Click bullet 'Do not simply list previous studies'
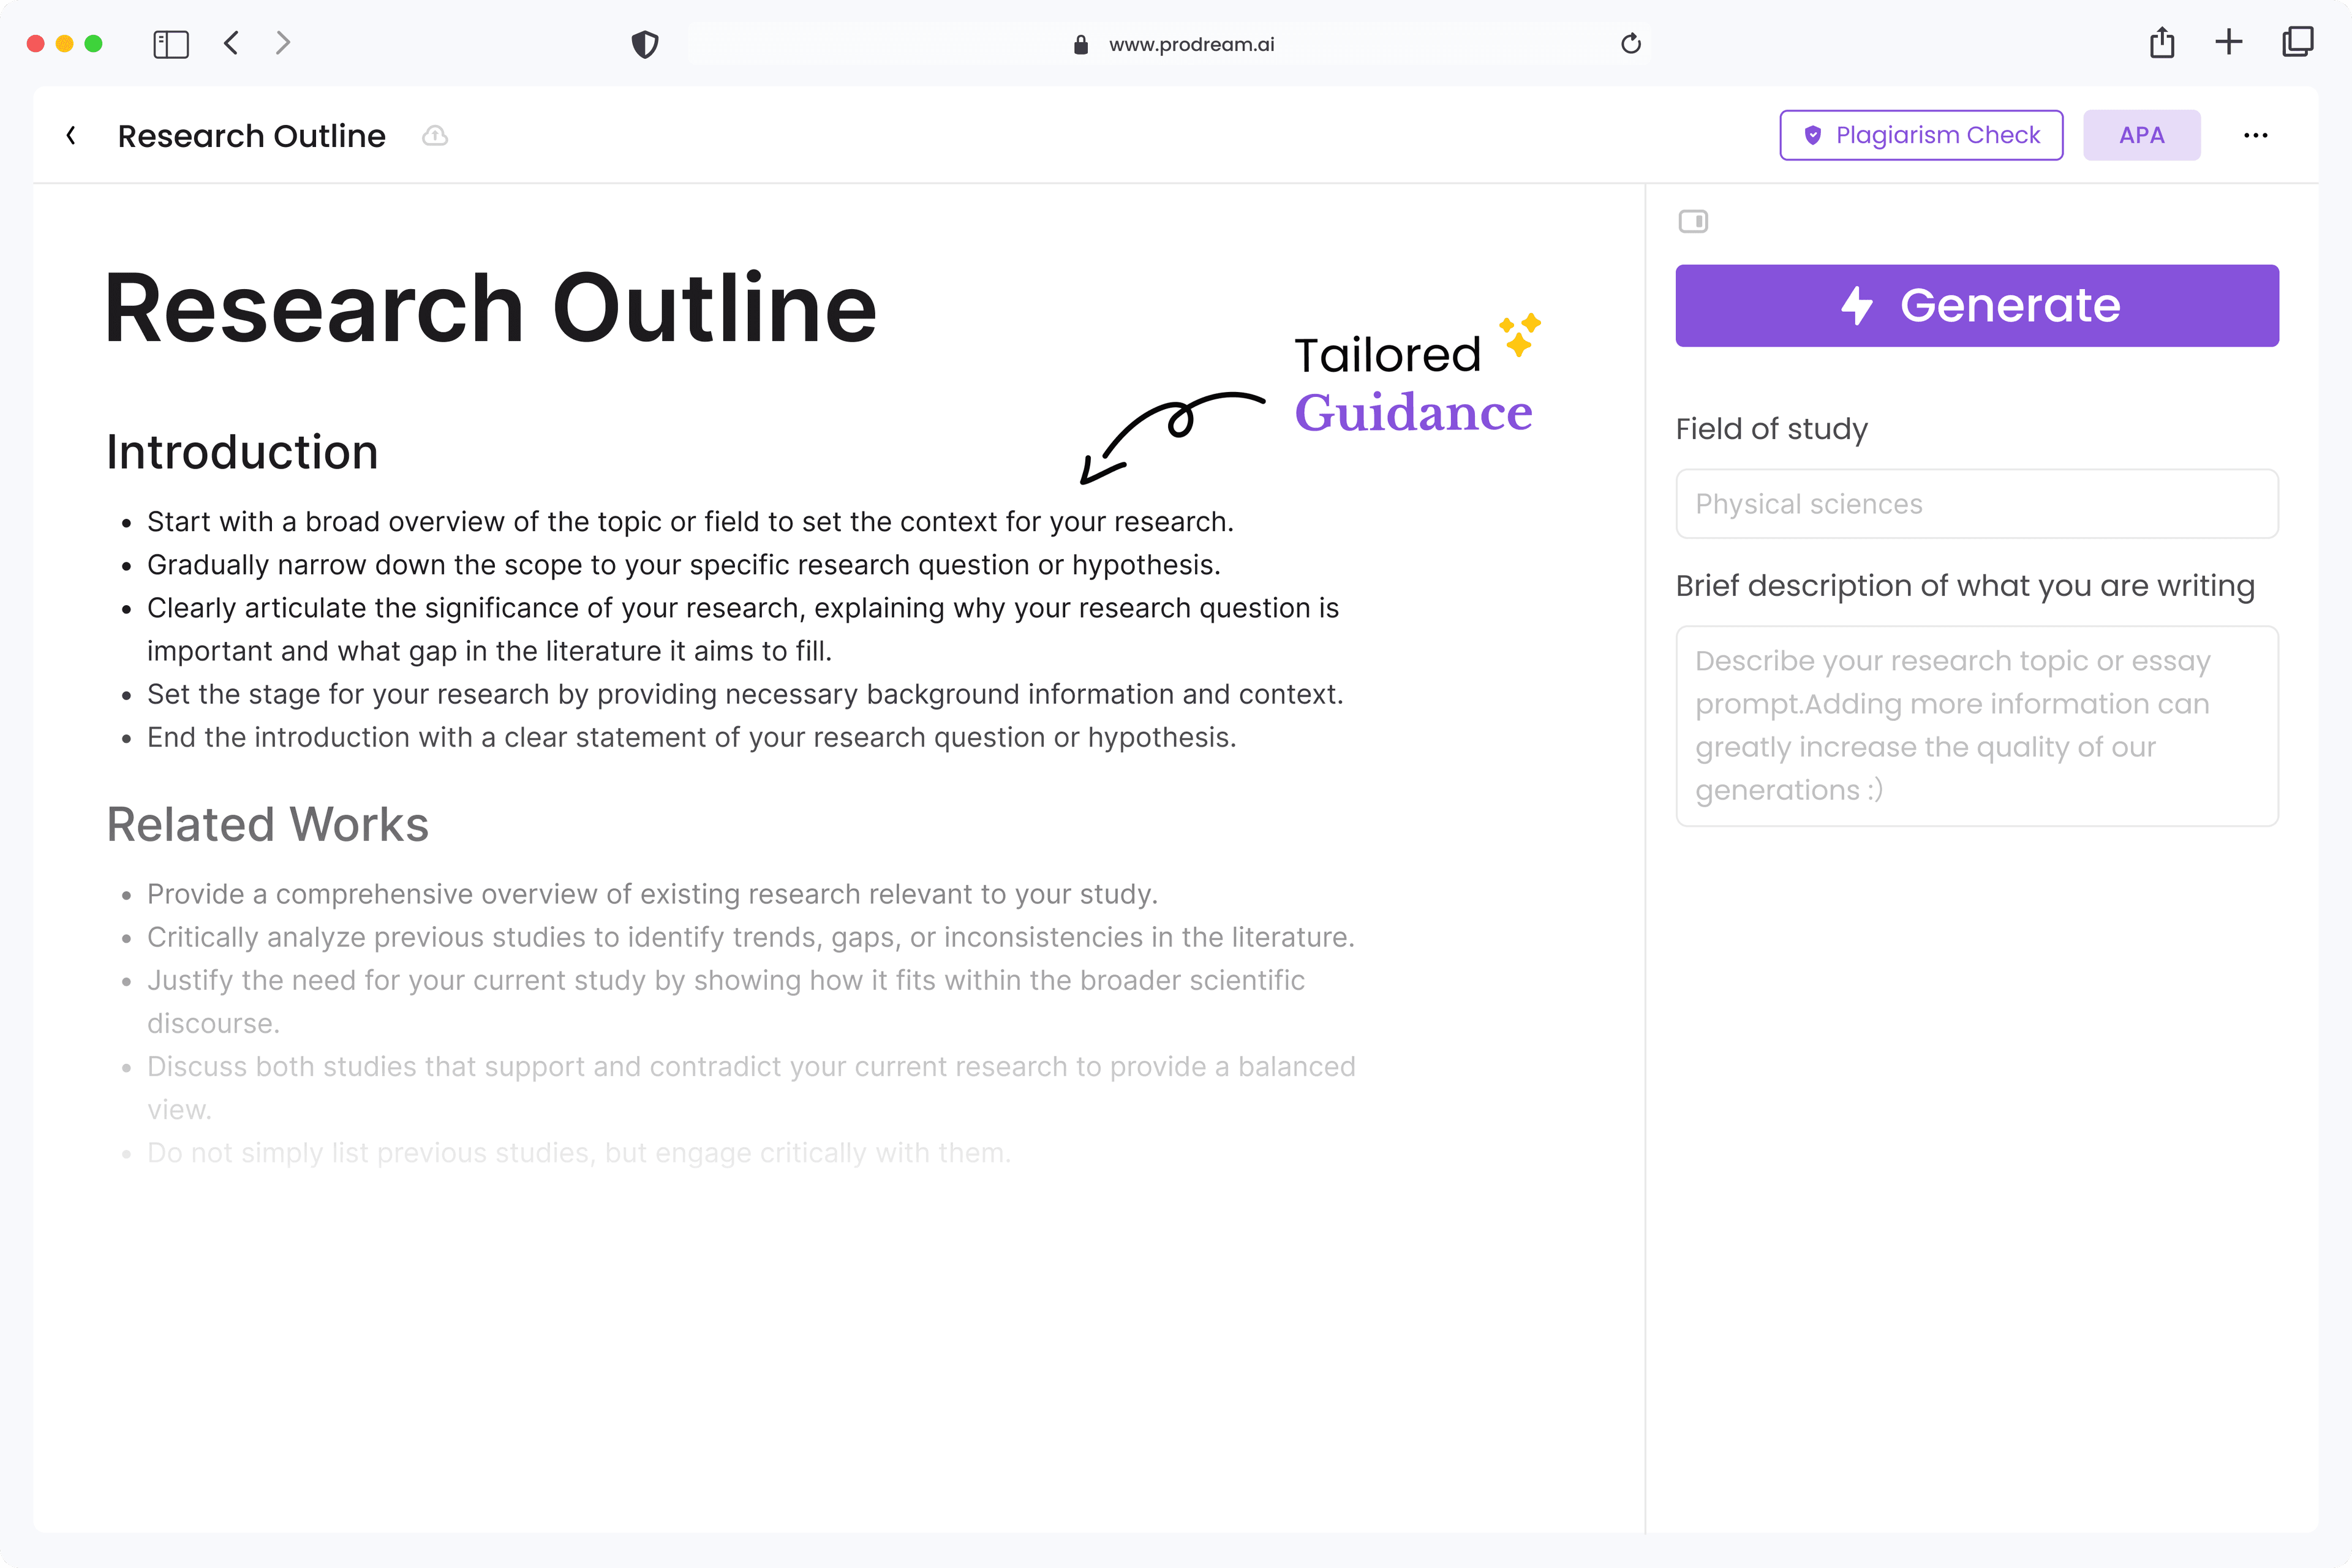This screenshot has width=2352, height=1568. click(579, 1153)
